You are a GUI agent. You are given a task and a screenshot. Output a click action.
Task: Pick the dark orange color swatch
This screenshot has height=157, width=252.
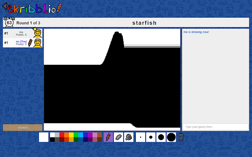(67, 140)
